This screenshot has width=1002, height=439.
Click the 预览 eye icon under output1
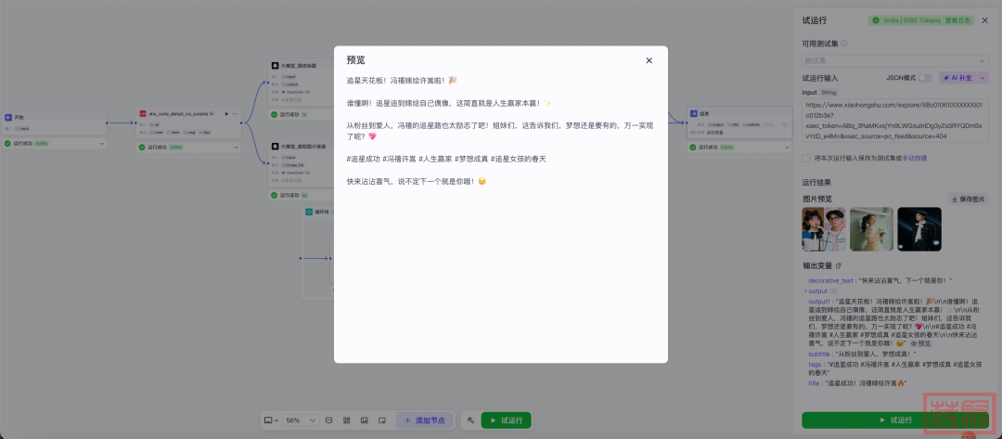(918, 342)
